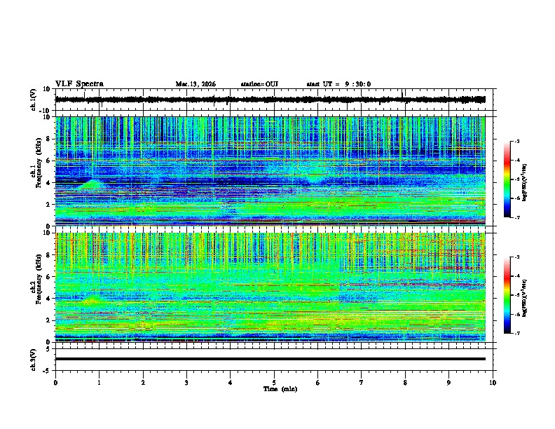Click the "start UT = 9 :30: 0" text
Viewport: 555px width, 429px height.
tap(338, 84)
